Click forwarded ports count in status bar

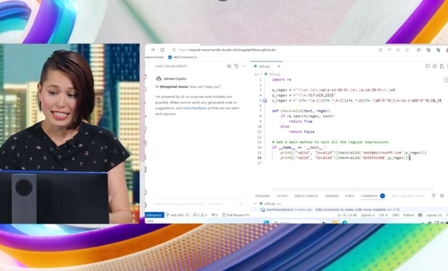214,215
